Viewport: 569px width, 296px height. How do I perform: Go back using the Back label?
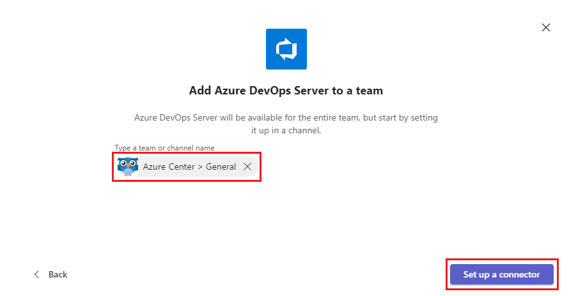tap(58, 274)
